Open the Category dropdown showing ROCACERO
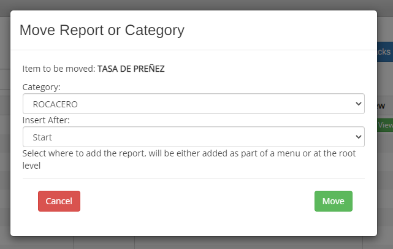 (193, 104)
